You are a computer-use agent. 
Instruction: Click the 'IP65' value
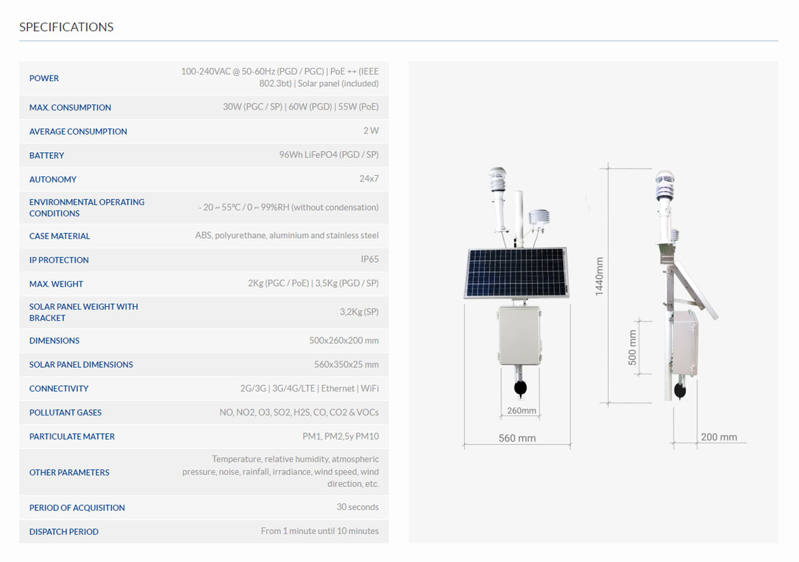coord(370,259)
